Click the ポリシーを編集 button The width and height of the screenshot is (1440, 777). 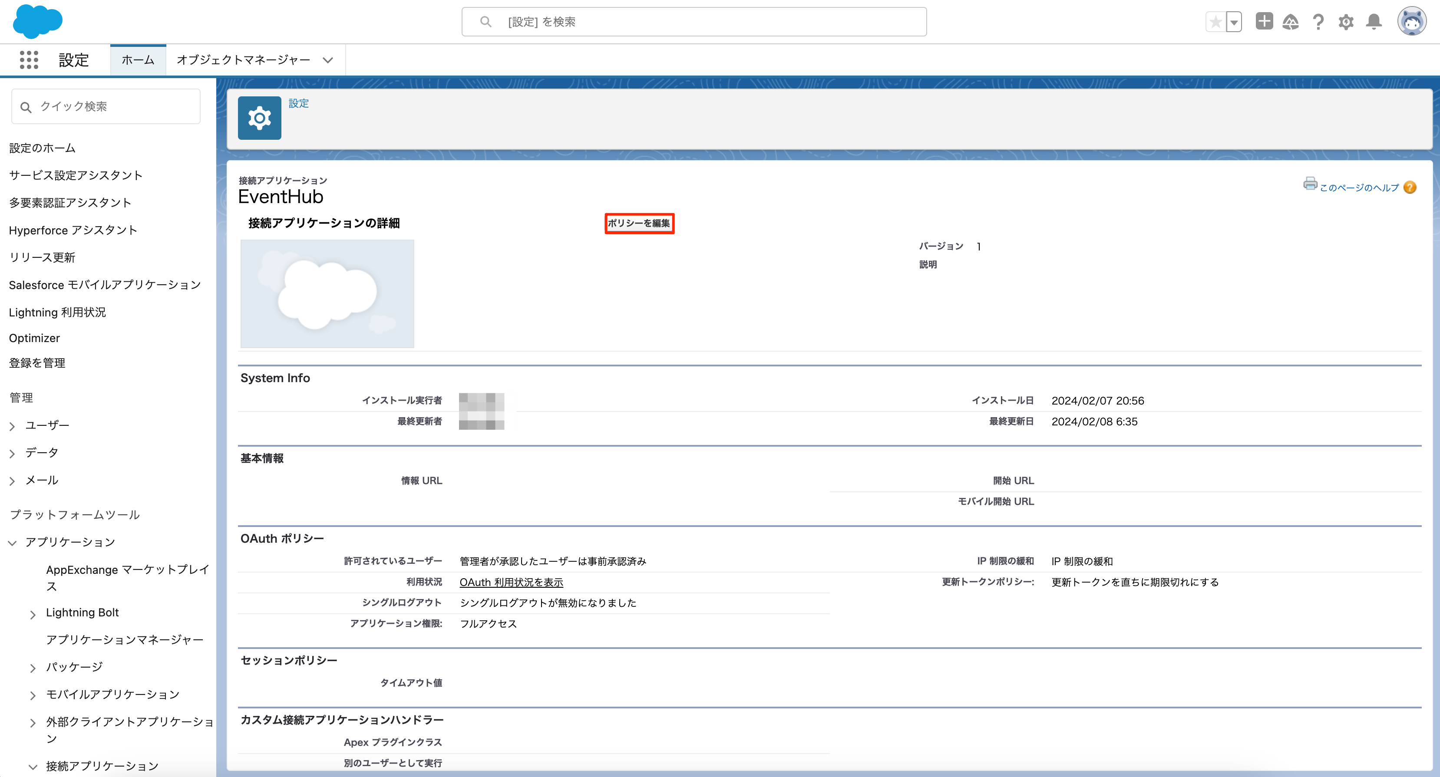coord(640,224)
